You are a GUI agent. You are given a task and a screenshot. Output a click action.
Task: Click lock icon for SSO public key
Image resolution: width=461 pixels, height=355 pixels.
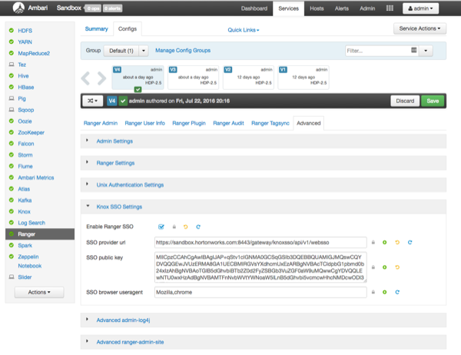(x=373, y=267)
